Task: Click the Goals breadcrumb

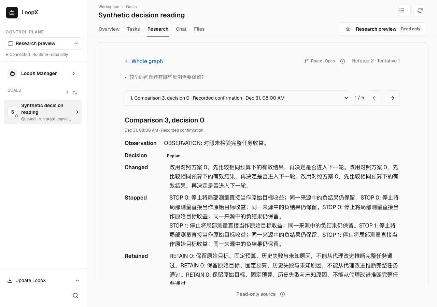Action: [131, 6]
